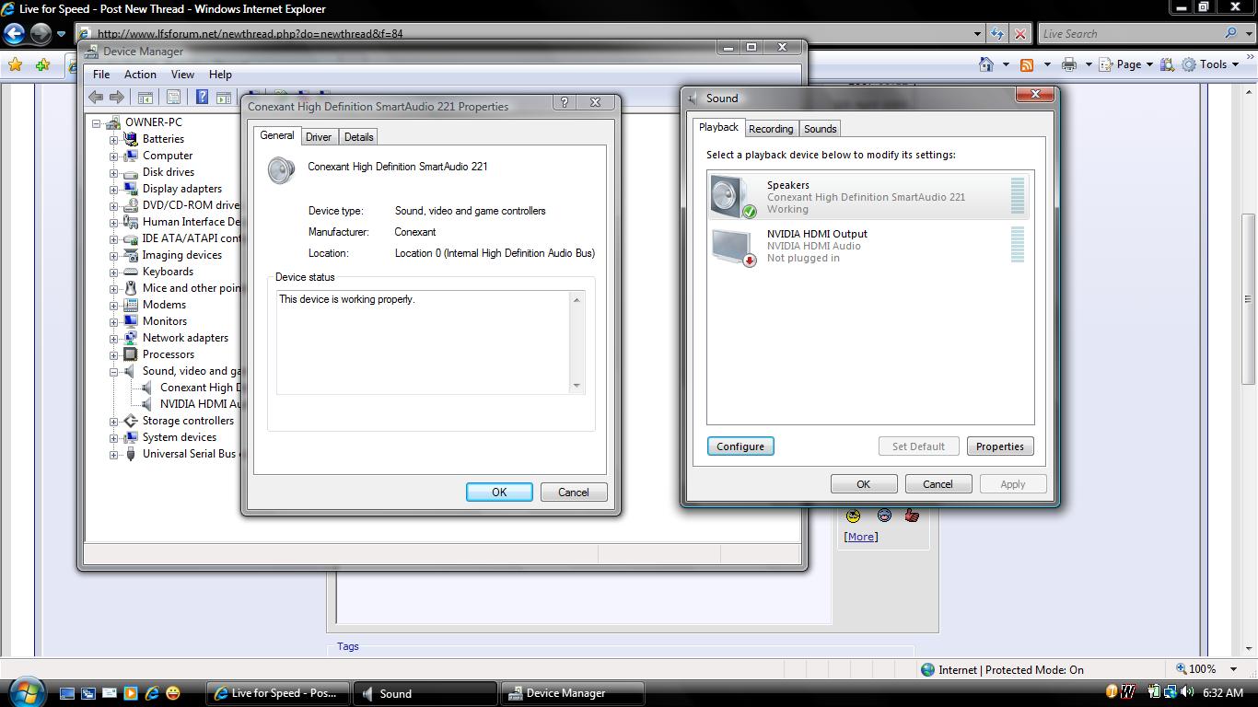Select the Keyboards tree item
This screenshot has height=707, width=1258.
click(168, 272)
